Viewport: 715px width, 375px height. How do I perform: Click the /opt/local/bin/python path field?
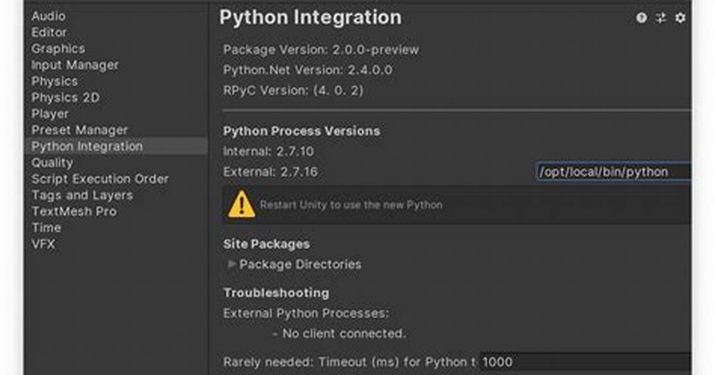(614, 172)
